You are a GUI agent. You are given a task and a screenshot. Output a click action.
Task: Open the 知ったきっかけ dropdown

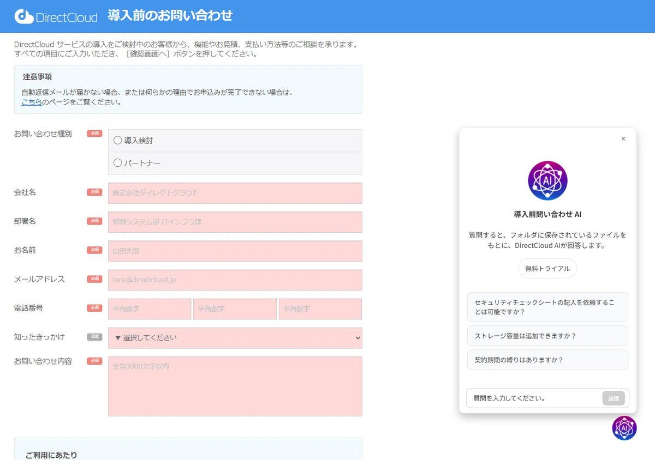point(235,338)
